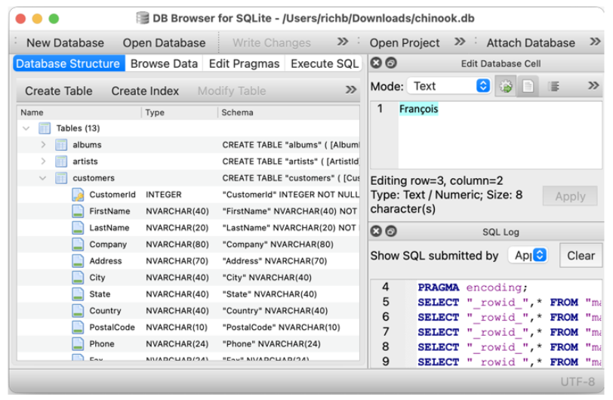Click PRAGMA encoding line in SQL Log
The width and height of the screenshot is (613, 400).
(473, 288)
